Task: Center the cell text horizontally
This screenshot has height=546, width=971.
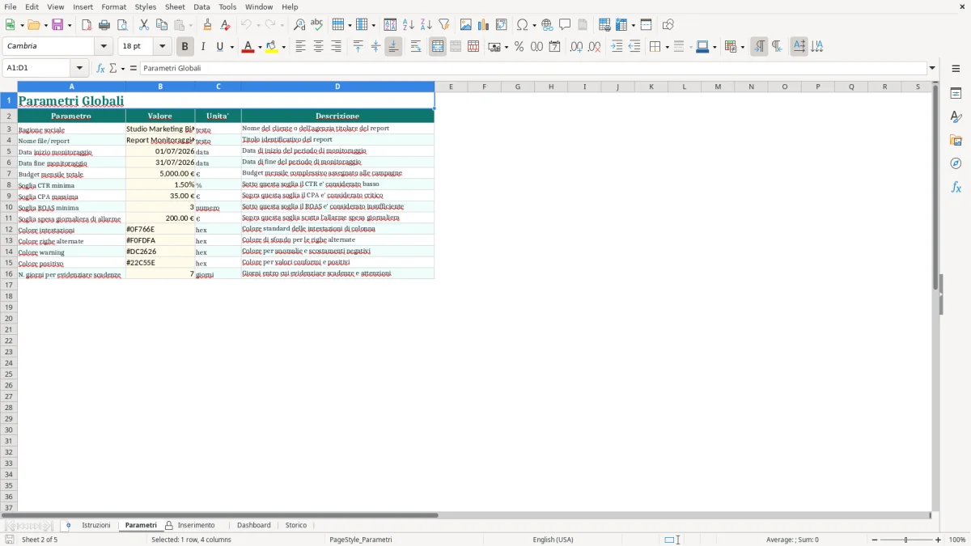Action: 319,47
